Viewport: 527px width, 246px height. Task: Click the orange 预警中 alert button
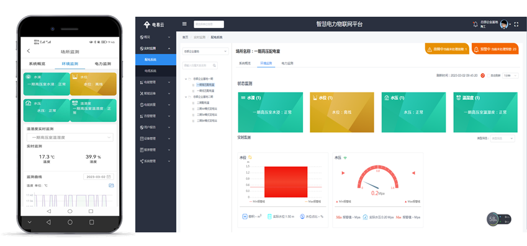click(495, 49)
